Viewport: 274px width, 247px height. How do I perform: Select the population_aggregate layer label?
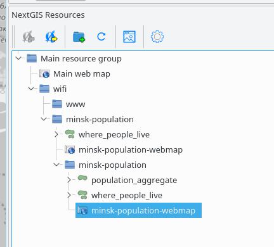(134, 180)
